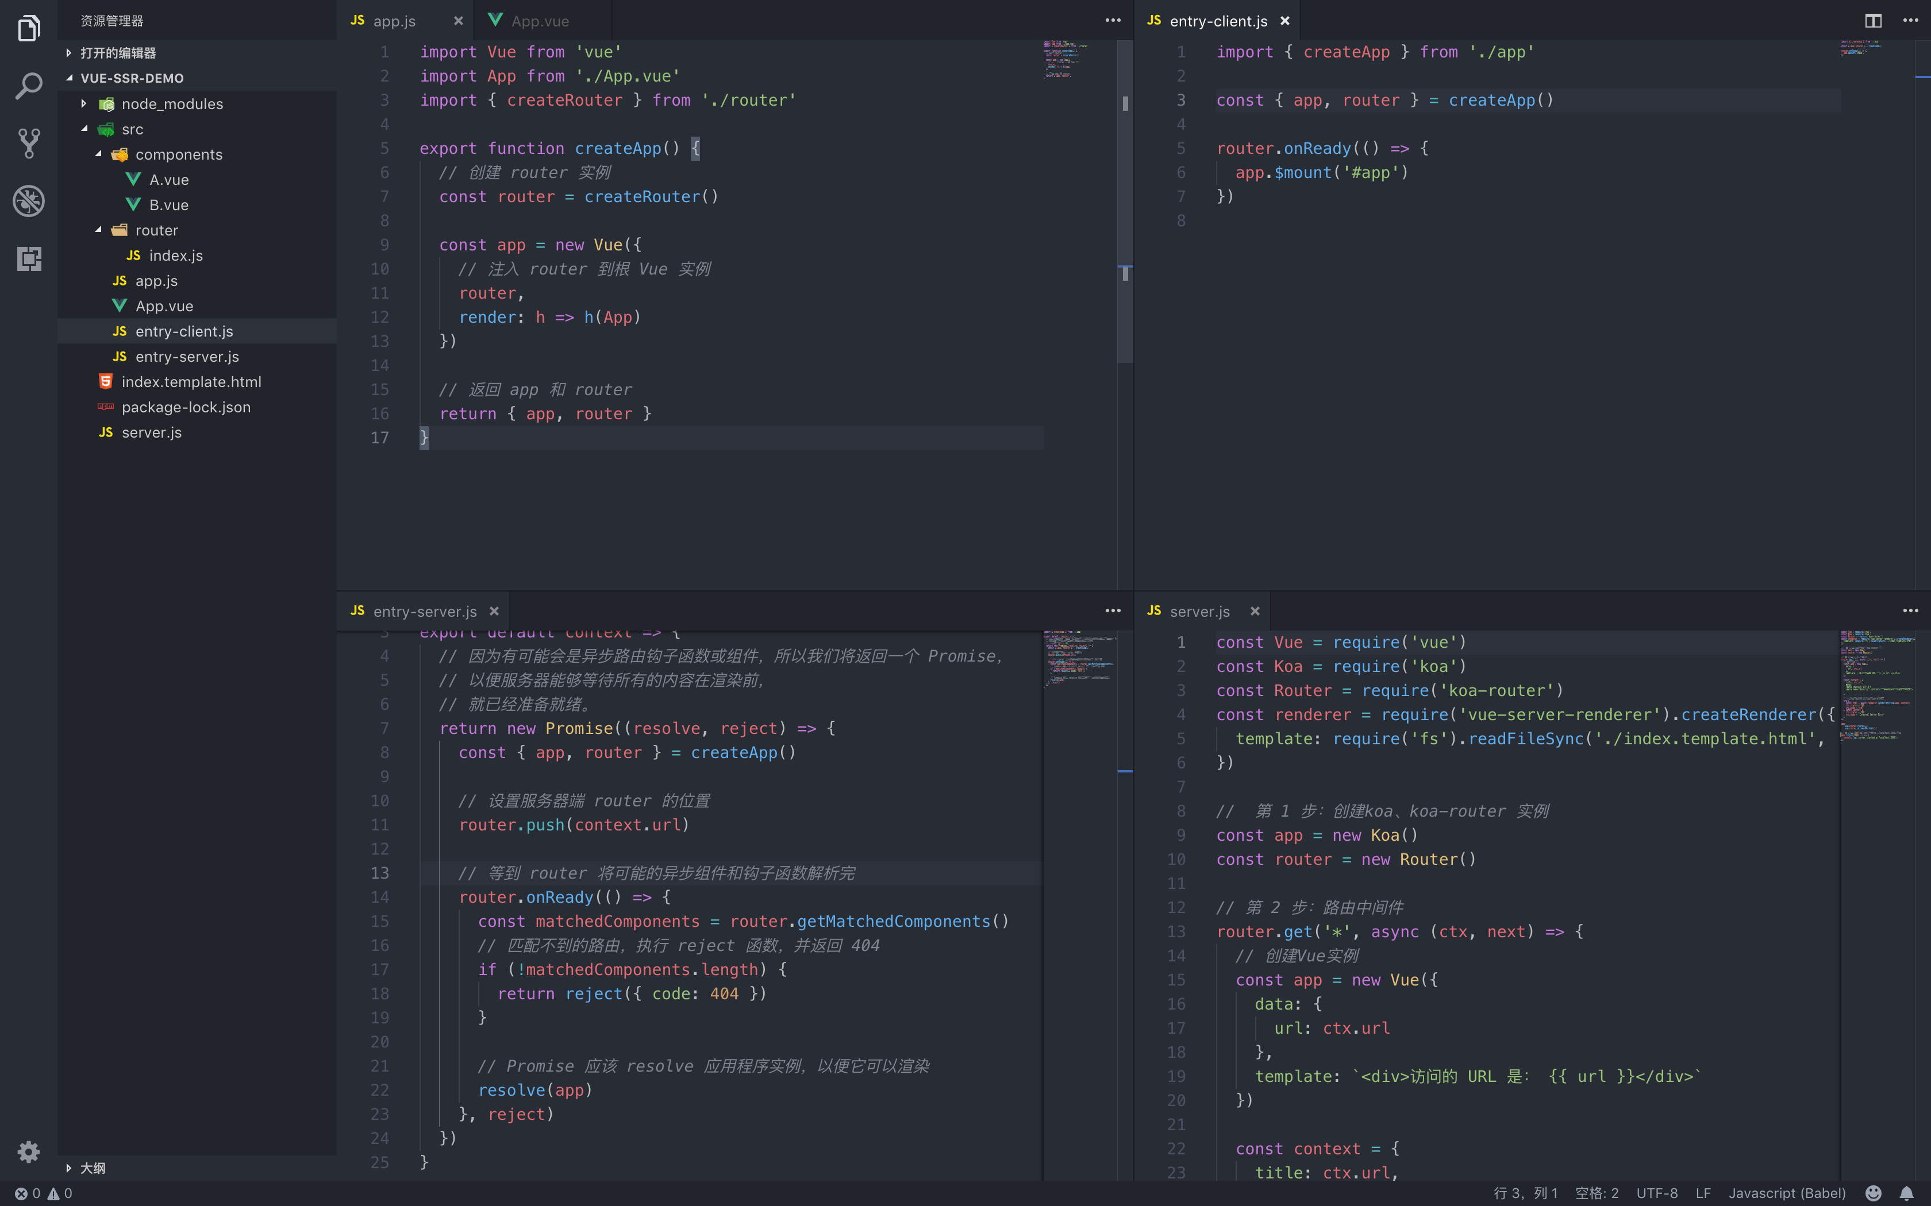Open the Debug view icon
Image resolution: width=1931 pixels, height=1206 pixels.
pos(29,201)
